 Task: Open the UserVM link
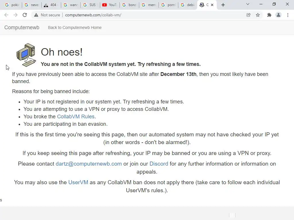click(78, 182)
